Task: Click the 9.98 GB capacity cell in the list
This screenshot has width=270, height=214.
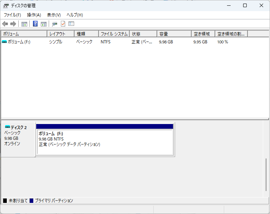Action: 166,42
